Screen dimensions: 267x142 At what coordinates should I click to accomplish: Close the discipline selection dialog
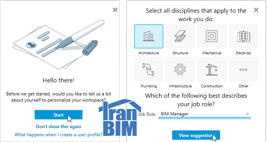coord(256,10)
